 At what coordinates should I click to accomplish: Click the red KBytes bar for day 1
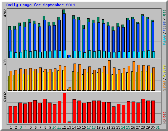point(10,115)
